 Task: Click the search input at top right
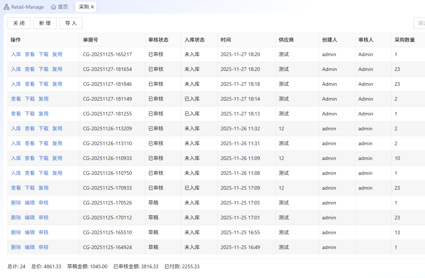(x=420, y=23)
